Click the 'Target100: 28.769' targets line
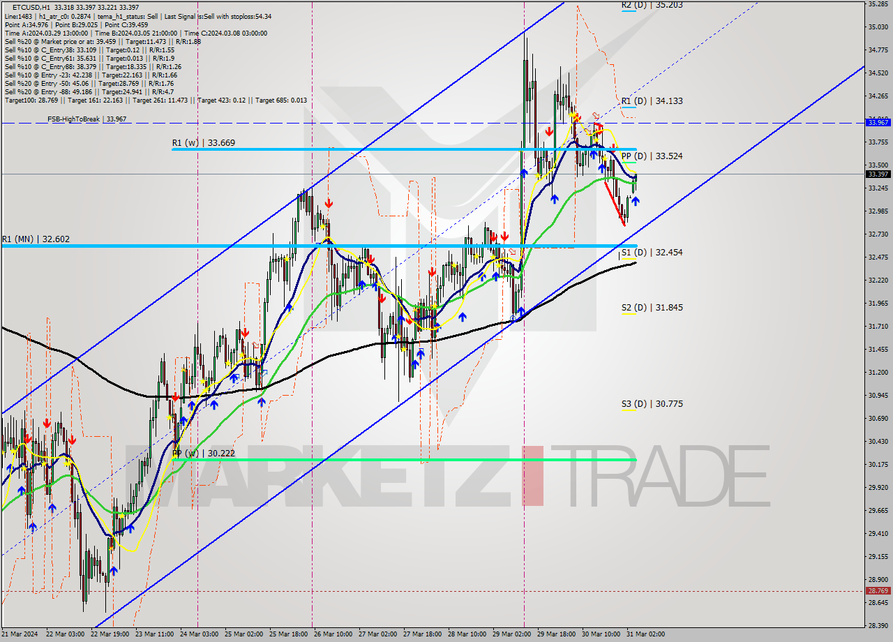 pyautogui.click(x=156, y=100)
